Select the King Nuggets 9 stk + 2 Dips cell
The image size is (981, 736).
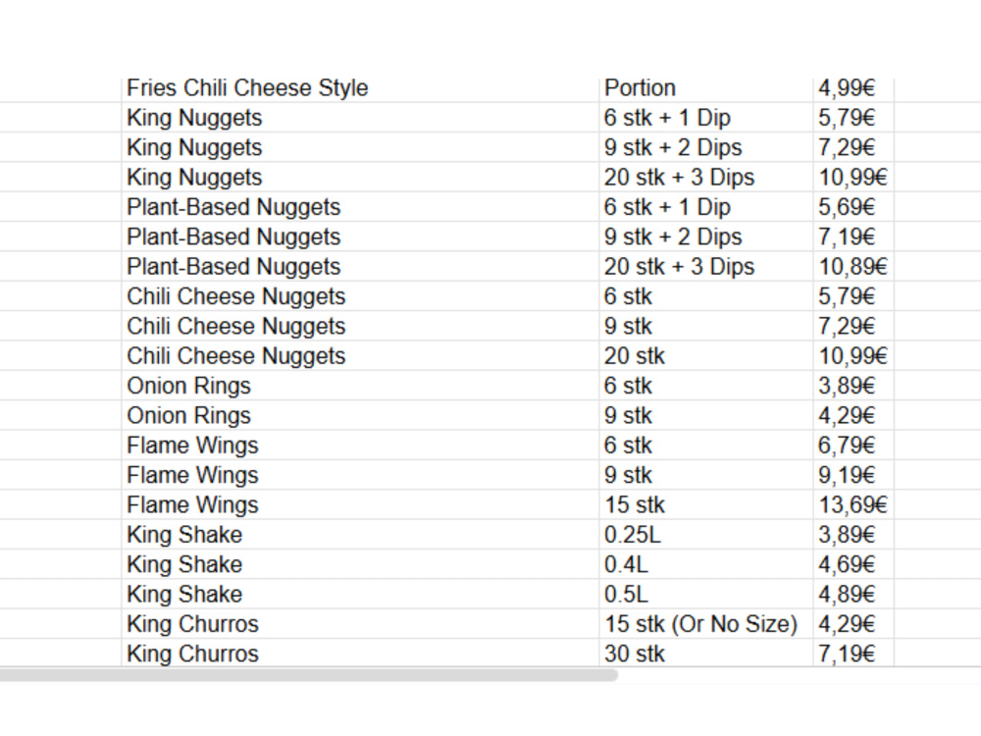pyautogui.click(x=705, y=148)
